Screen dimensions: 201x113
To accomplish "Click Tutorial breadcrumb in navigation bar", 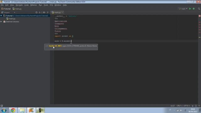I will [6, 9].
